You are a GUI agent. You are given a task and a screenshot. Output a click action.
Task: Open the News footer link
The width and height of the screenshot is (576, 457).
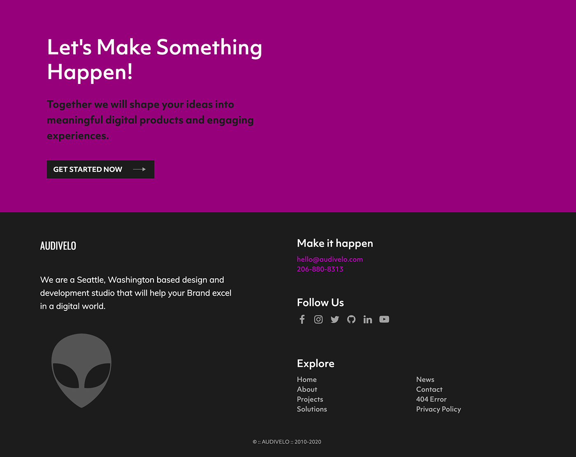pyautogui.click(x=425, y=380)
